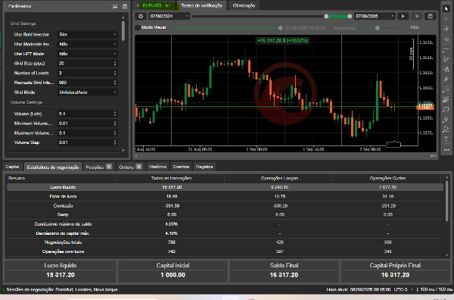Select the Text tool
Screen dimensions: 454x300
(446, 139)
